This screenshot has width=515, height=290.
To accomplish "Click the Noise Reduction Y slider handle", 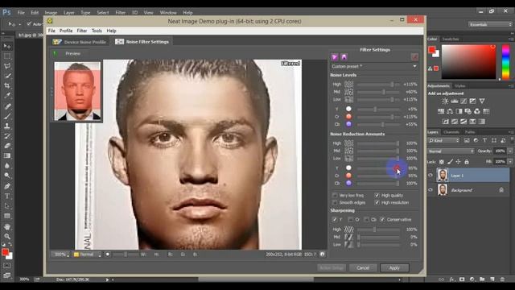I will pyautogui.click(x=398, y=168).
